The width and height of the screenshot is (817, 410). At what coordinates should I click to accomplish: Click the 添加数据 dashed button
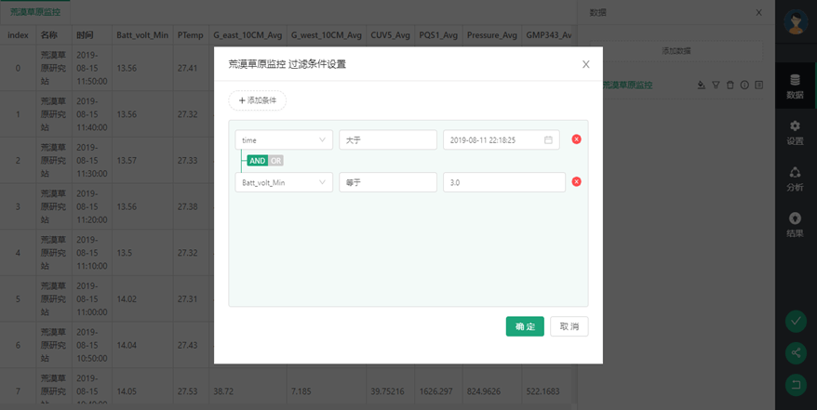coord(676,51)
